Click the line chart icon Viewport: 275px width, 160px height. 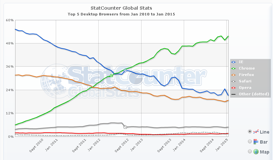click(256, 132)
